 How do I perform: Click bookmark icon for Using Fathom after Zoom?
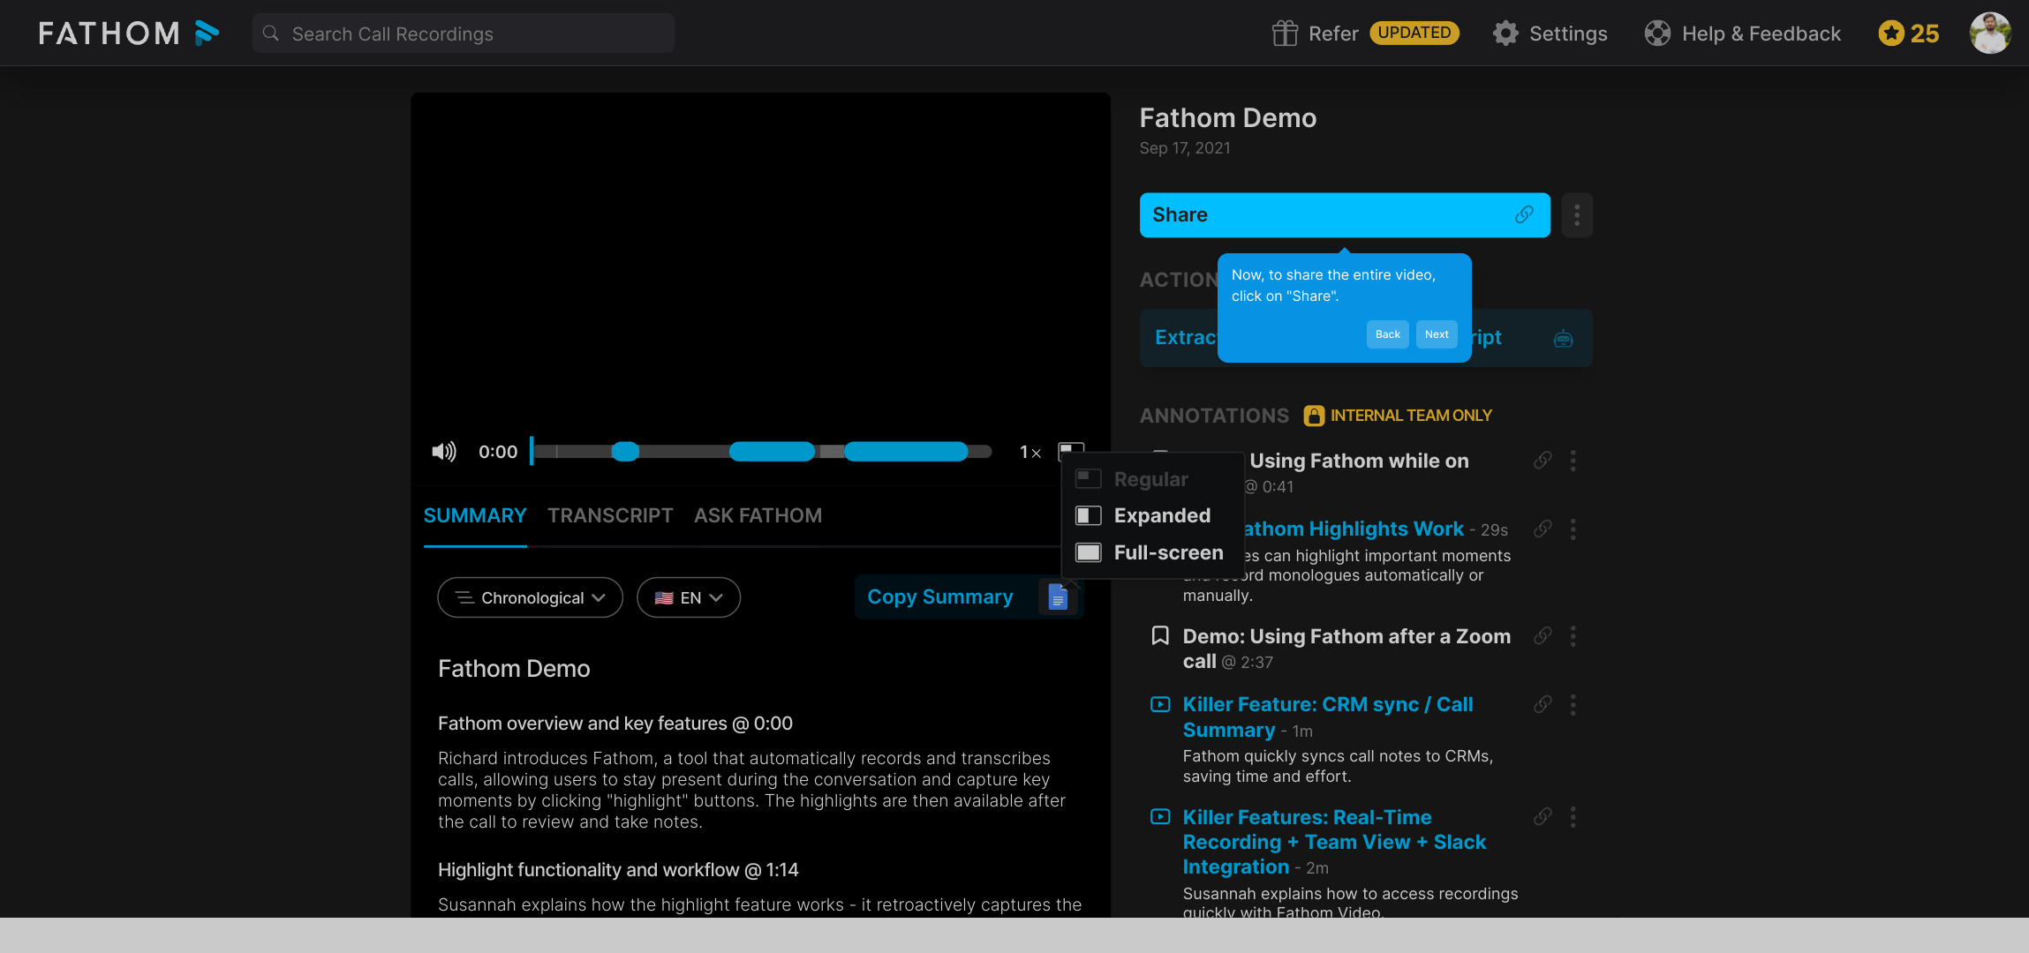pos(1160,636)
